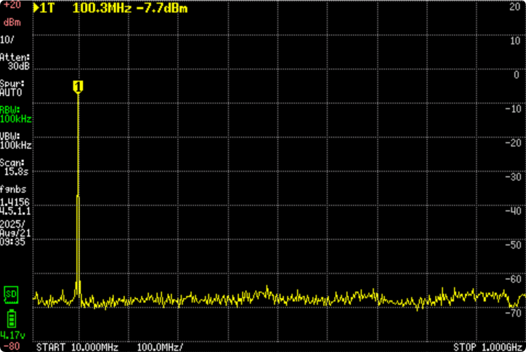This screenshot has height=352, width=526.
Task: Click the 100.0MHz/ span per division label
Action: [x=160, y=347]
